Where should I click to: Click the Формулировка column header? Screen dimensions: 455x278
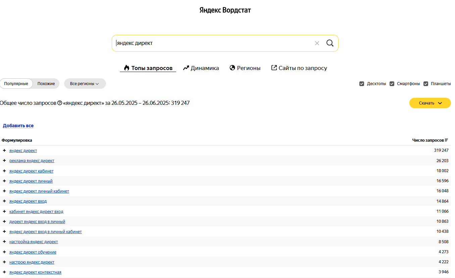tap(17, 140)
